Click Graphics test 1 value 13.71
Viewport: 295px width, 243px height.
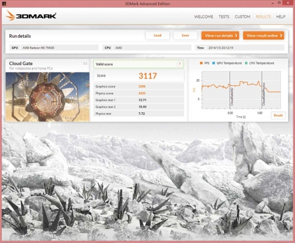pos(142,100)
